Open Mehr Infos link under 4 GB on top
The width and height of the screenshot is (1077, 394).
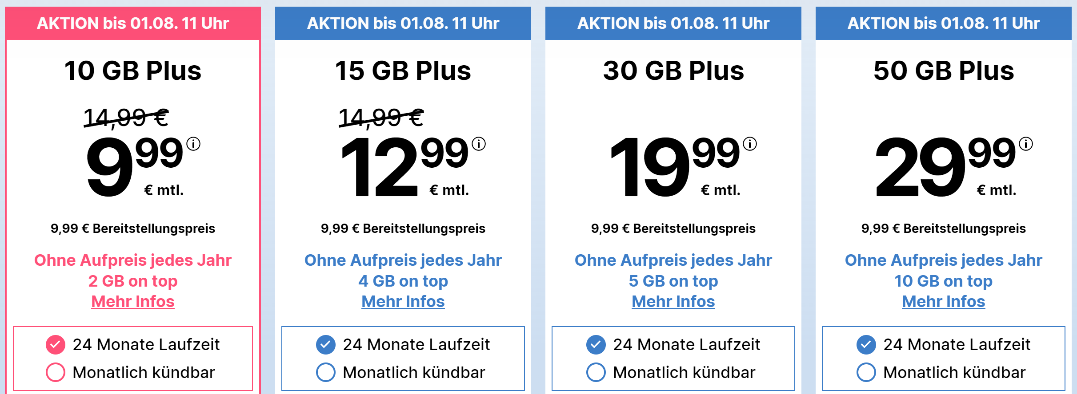click(x=403, y=302)
